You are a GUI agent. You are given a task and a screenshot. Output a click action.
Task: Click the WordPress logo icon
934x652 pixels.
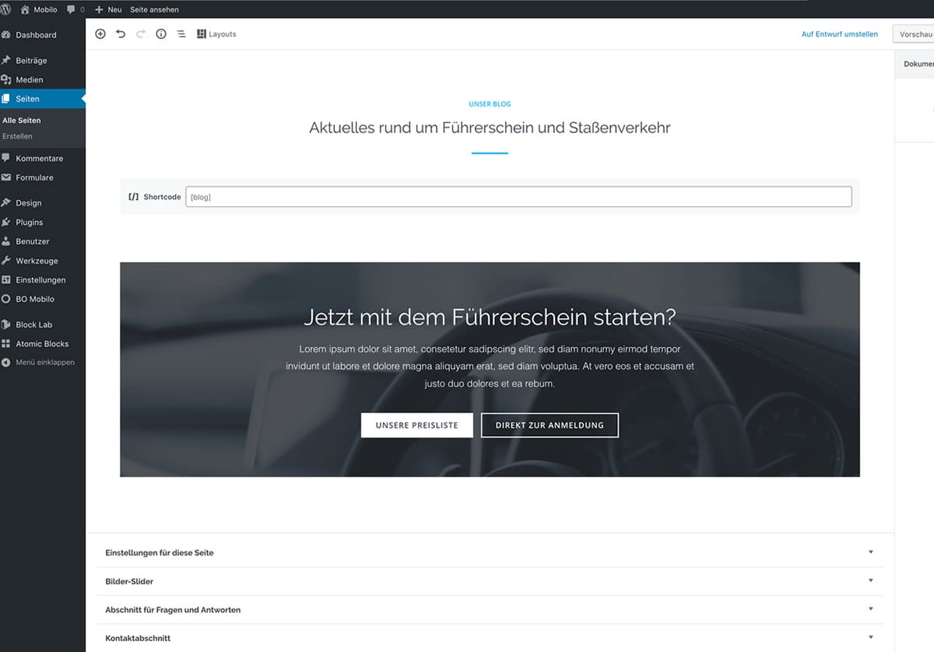[6, 9]
